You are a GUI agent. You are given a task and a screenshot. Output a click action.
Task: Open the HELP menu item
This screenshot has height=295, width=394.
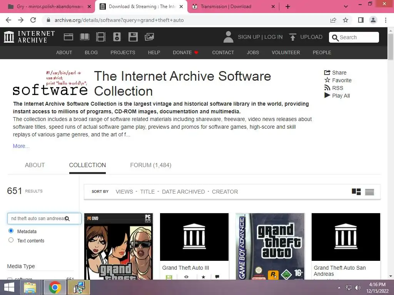click(154, 52)
